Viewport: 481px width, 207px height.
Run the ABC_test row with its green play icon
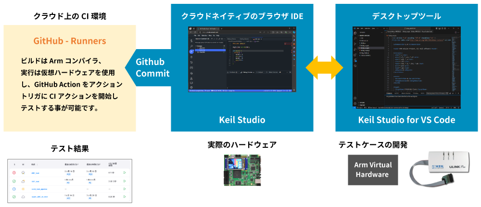[125, 173]
